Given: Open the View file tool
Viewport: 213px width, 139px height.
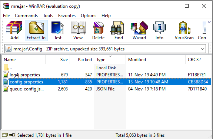Looking at the screenshot, I should [78, 30].
